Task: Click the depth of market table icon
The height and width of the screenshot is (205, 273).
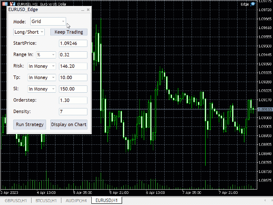Action: (5, 4)
